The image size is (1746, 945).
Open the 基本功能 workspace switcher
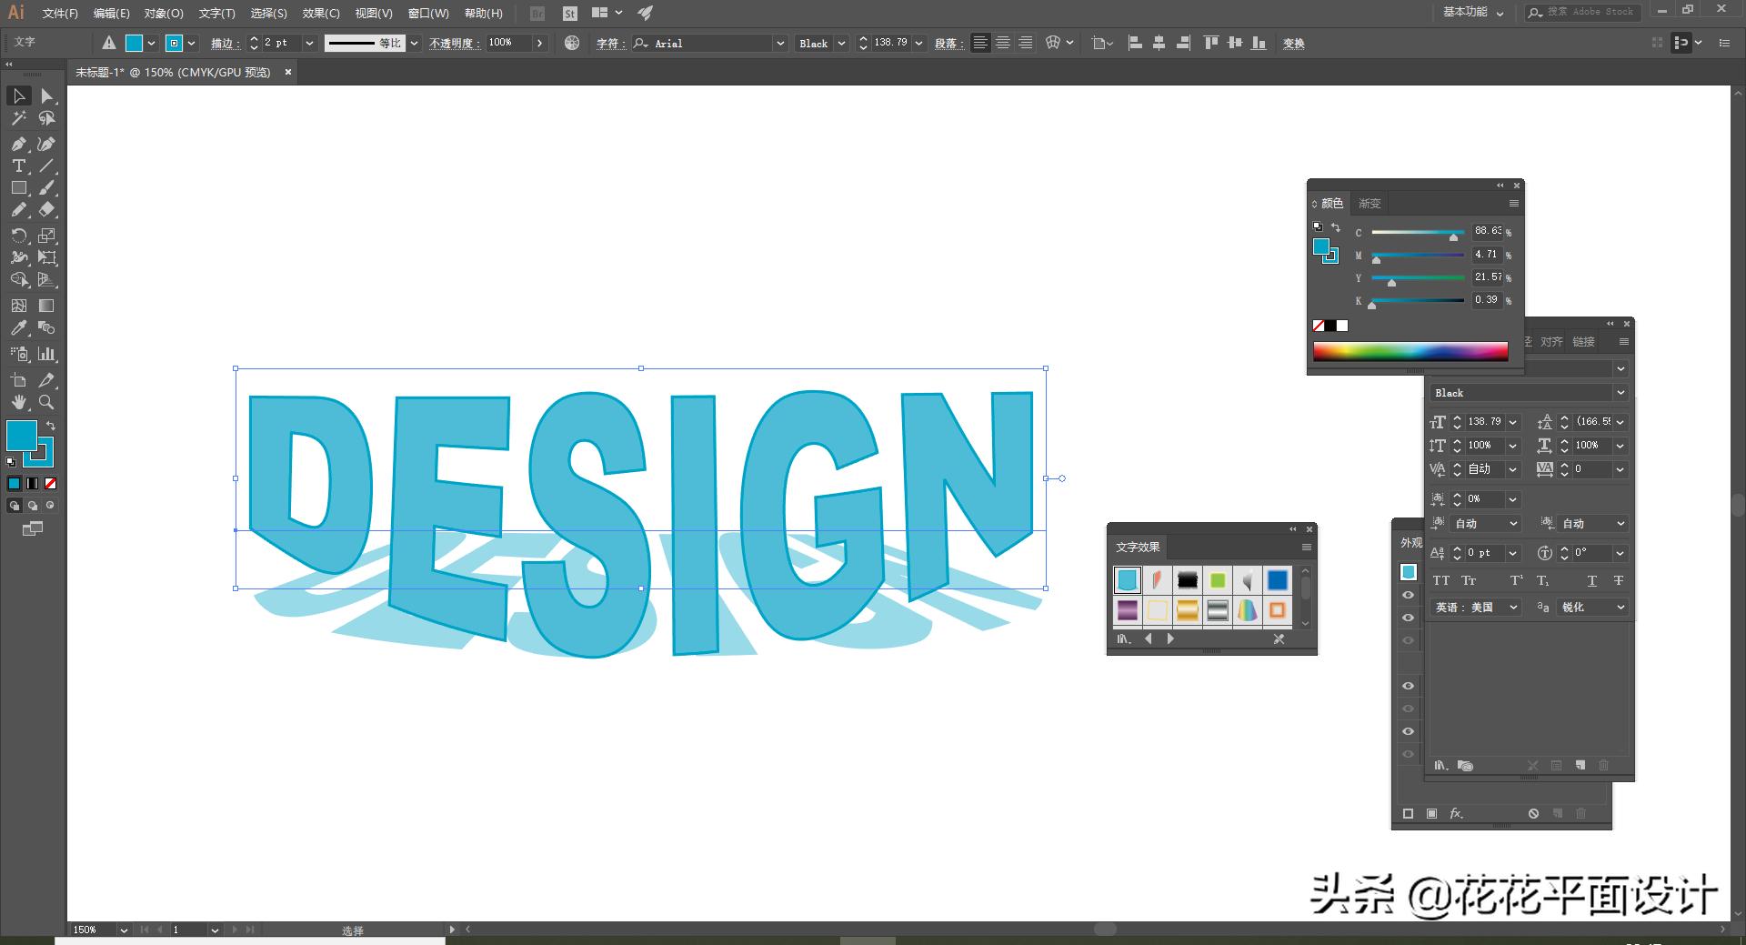pos(1473,12)
